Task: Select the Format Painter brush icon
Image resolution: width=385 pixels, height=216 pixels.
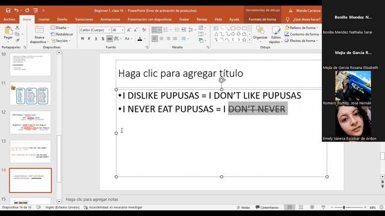Action: [17, 40]
